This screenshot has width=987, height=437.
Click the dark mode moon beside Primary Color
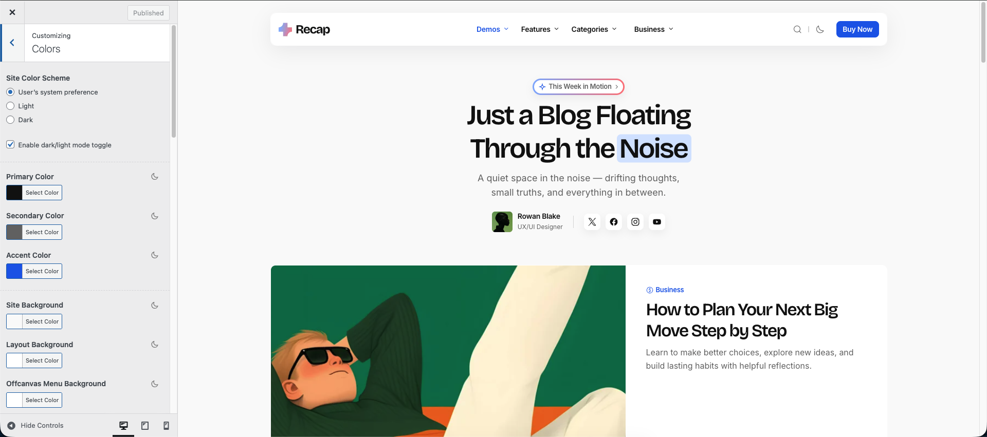pos(155,177)
